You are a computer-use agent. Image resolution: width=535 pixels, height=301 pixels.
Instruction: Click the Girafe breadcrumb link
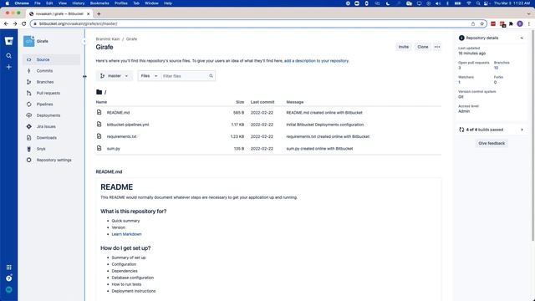pyautogui.click(x=131, y=39)
